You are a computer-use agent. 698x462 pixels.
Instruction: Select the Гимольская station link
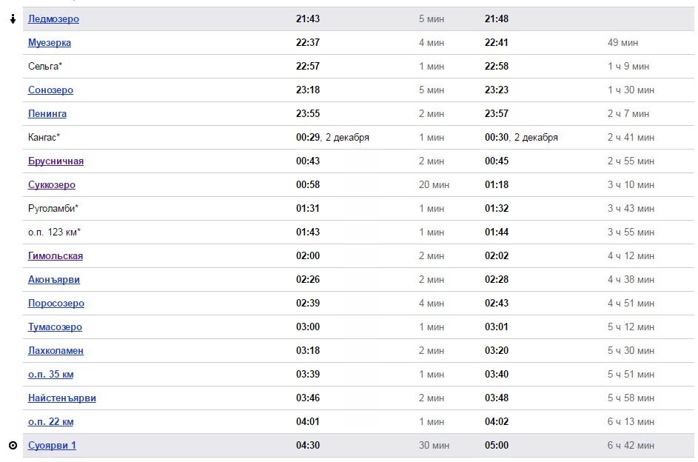click(56, 256)
